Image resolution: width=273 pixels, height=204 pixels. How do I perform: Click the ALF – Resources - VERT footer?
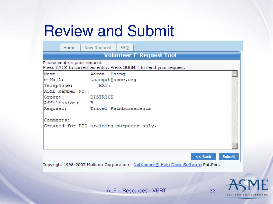point(136,190)
